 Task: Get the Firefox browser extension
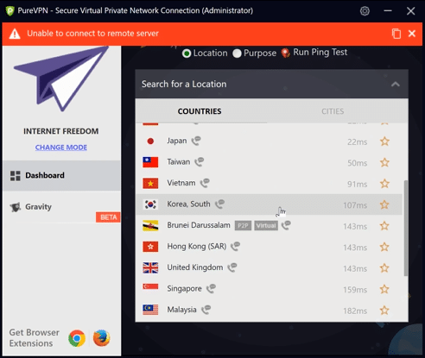pyautogui.click(x=101, y=338)
